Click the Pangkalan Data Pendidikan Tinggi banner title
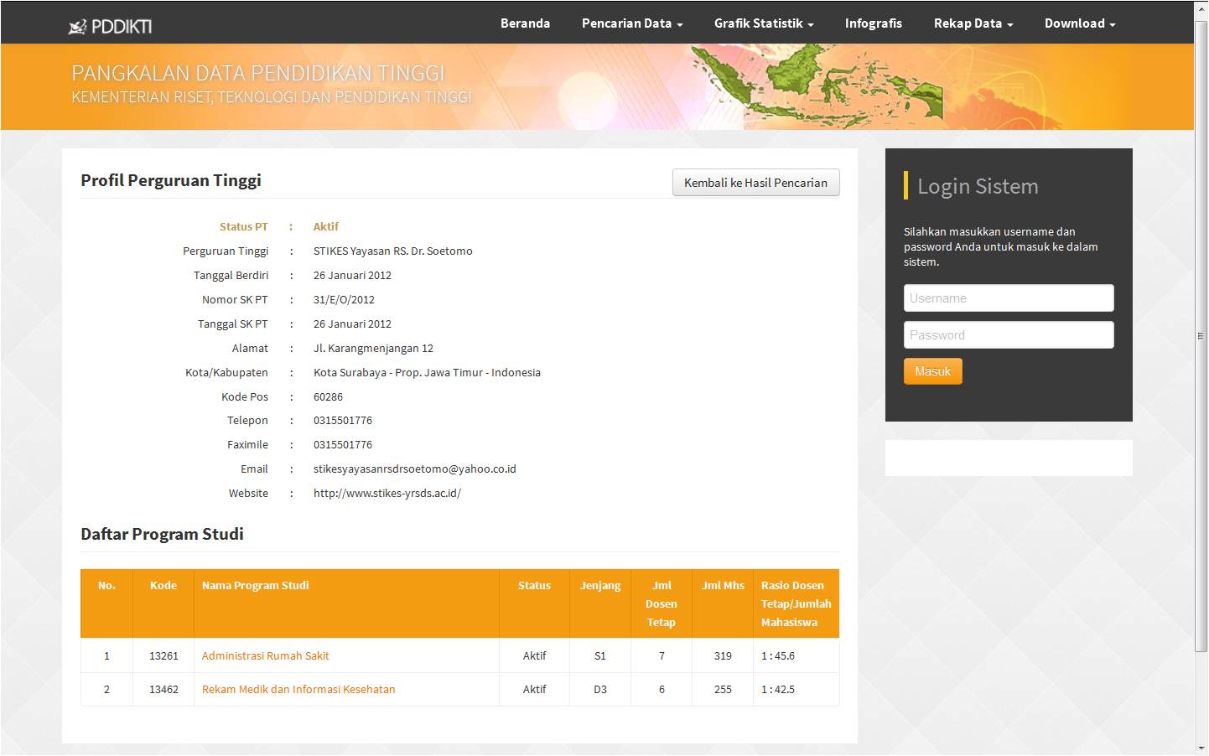 (258, 73)
